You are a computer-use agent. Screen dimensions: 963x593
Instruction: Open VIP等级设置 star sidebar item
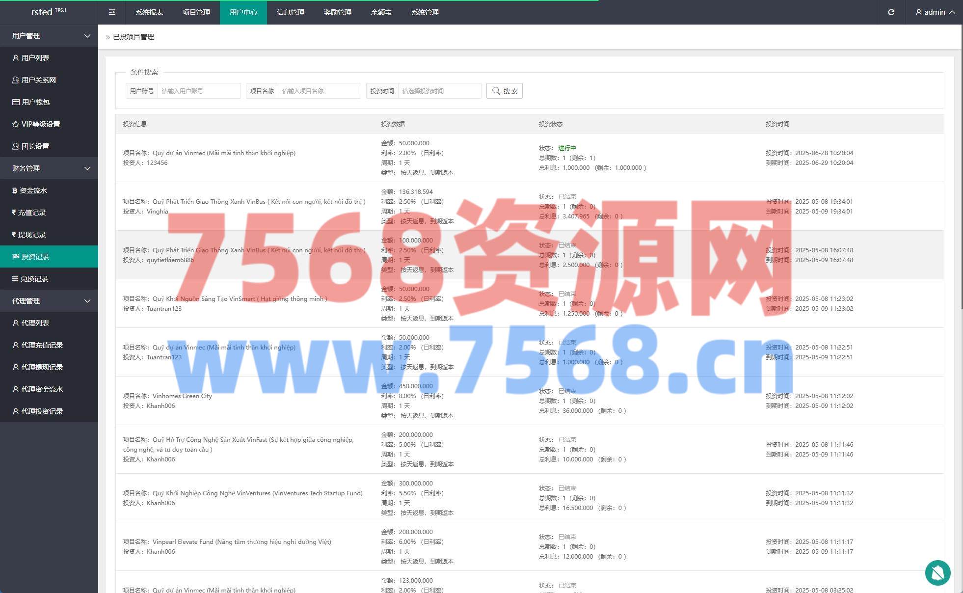tap(40, 124)
